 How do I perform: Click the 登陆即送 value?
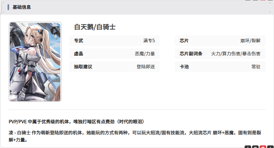pyautogui.click(x=146, y=67)
